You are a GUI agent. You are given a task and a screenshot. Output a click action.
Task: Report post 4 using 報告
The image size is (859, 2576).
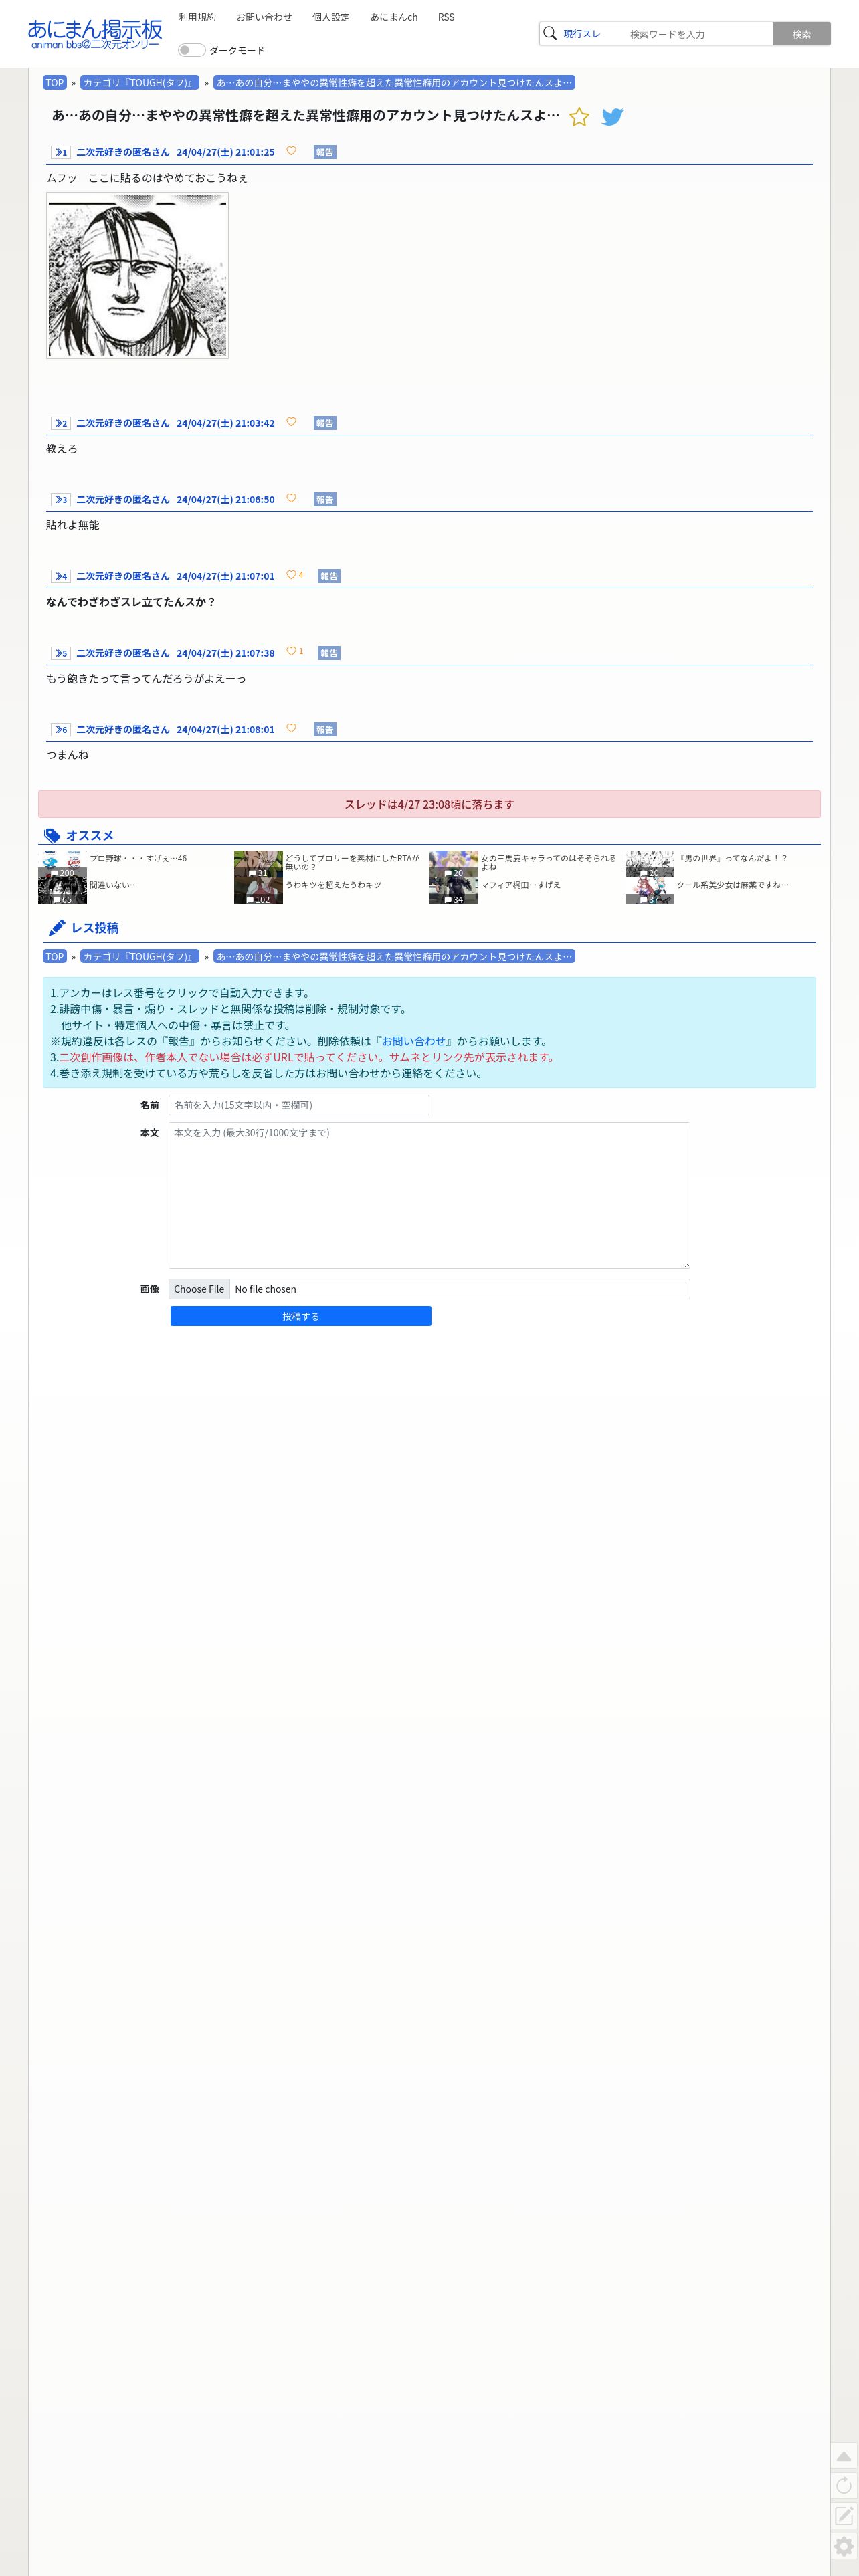coord(329,576)
